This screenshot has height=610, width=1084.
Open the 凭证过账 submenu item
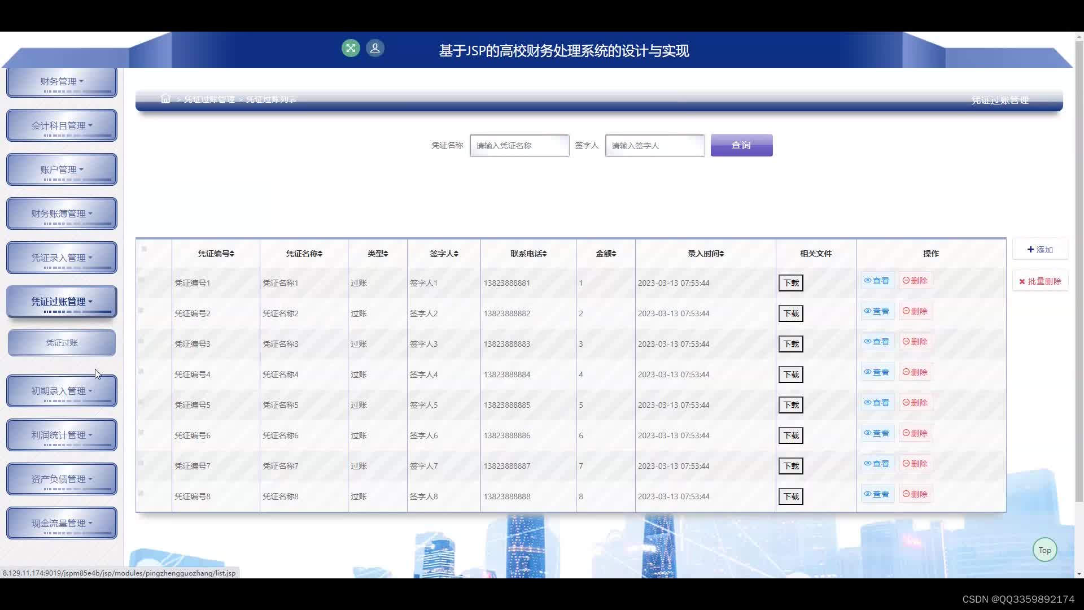point(62,343)
